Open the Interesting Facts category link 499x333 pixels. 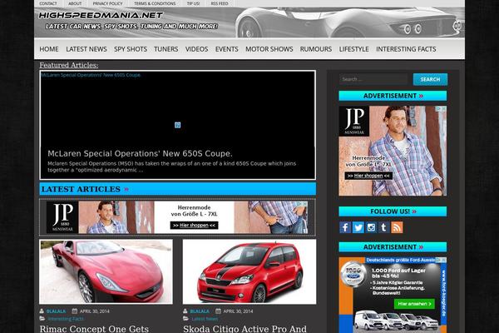(x=66, y=319)
